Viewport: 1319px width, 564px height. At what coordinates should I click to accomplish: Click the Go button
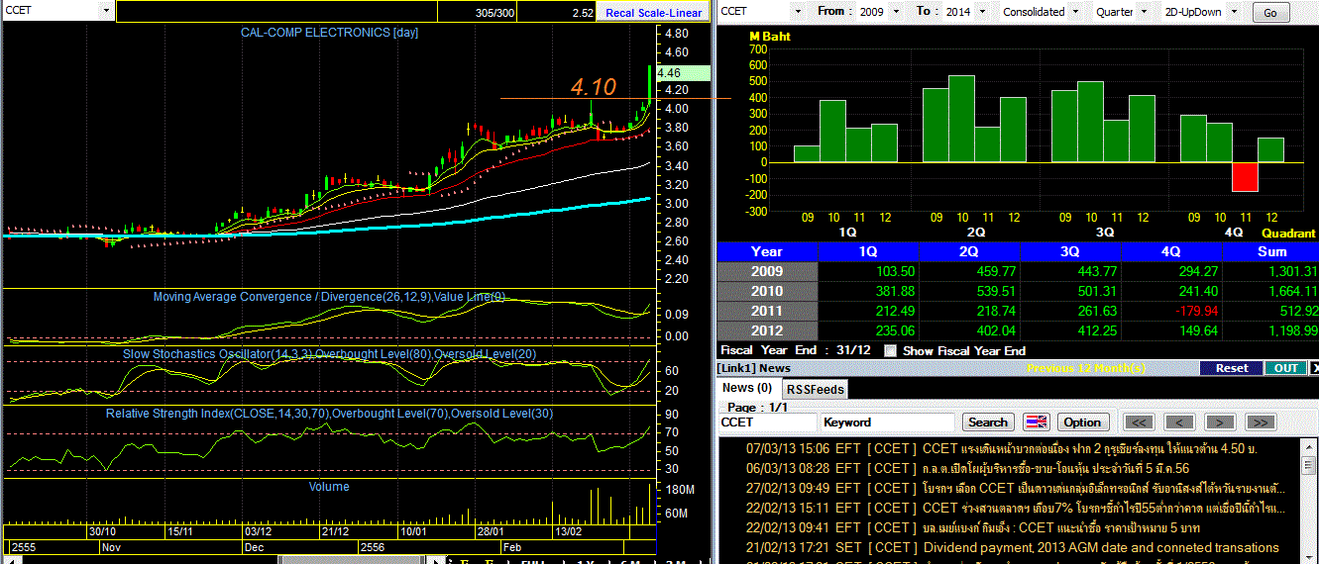click(1270, 13)
